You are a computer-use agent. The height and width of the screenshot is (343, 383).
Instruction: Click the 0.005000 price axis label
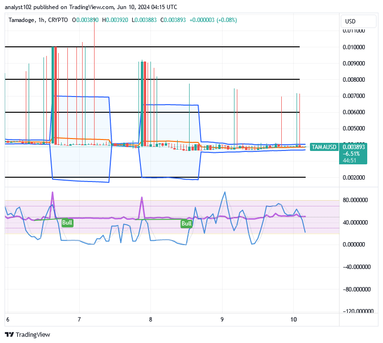[x=354, y=129]
